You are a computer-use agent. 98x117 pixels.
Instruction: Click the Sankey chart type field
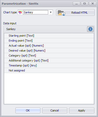point(35,12)
